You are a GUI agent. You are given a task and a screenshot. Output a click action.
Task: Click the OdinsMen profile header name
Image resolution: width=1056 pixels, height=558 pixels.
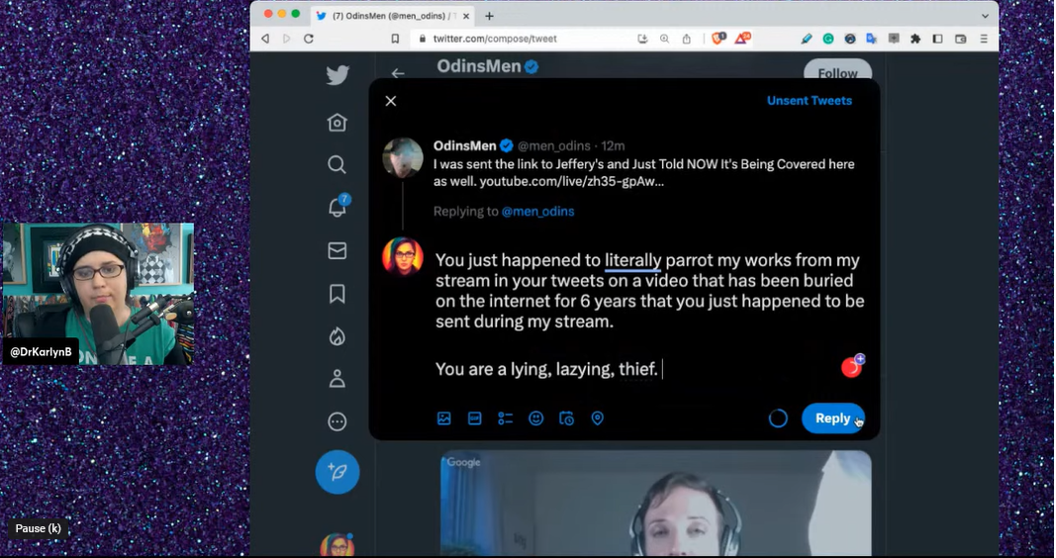(x=479, y=66)
